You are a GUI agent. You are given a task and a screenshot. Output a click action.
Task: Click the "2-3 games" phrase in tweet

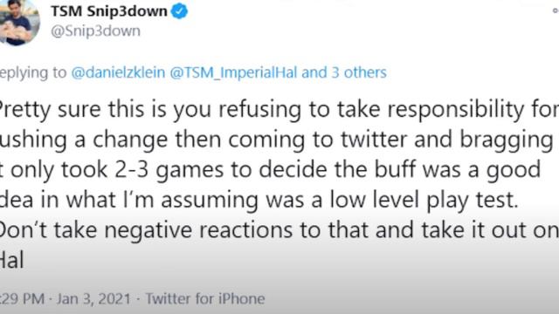pyautogui.click(x=169, y=170)
